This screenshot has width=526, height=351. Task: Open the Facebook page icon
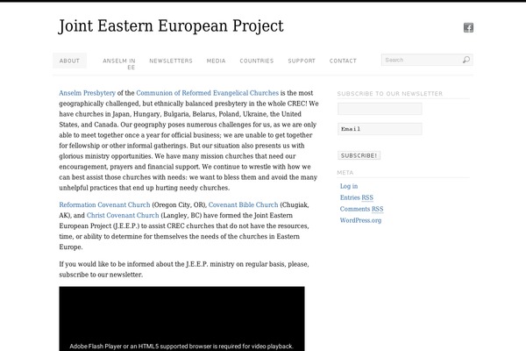pyautogui.click(x=468, y=27)
